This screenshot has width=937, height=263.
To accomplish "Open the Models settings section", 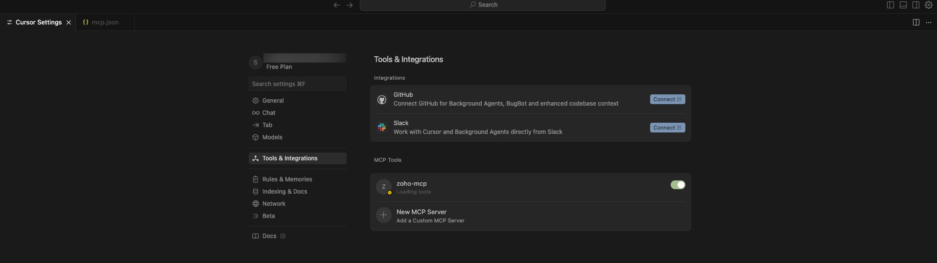I will pyautogui.click(x=272, y=137).
